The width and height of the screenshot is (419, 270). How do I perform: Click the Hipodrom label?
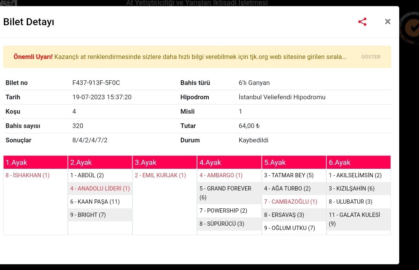click(x=194, y=97)
